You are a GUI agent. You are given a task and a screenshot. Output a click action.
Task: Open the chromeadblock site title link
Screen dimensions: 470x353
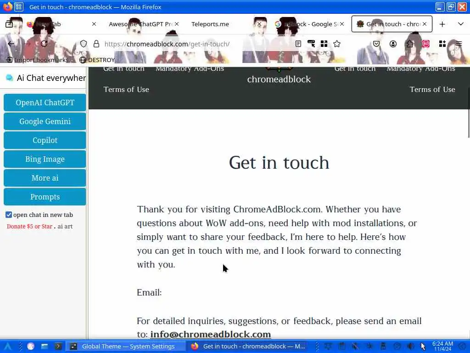click(x=279, y=79)
